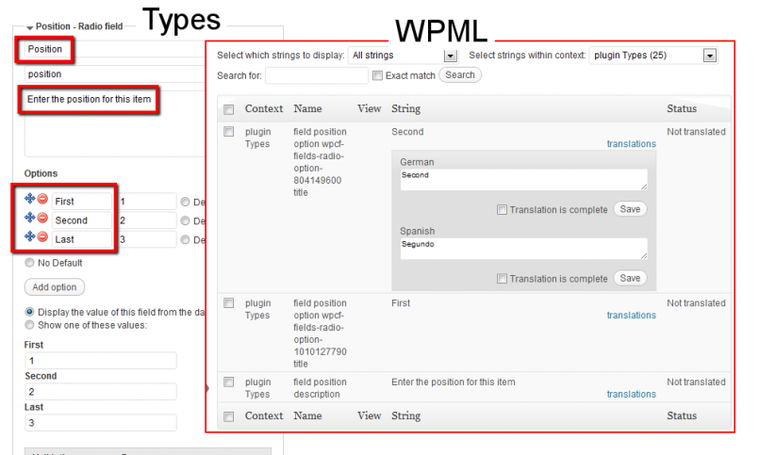Click 'field position description' name cell

tap(320, 388)
